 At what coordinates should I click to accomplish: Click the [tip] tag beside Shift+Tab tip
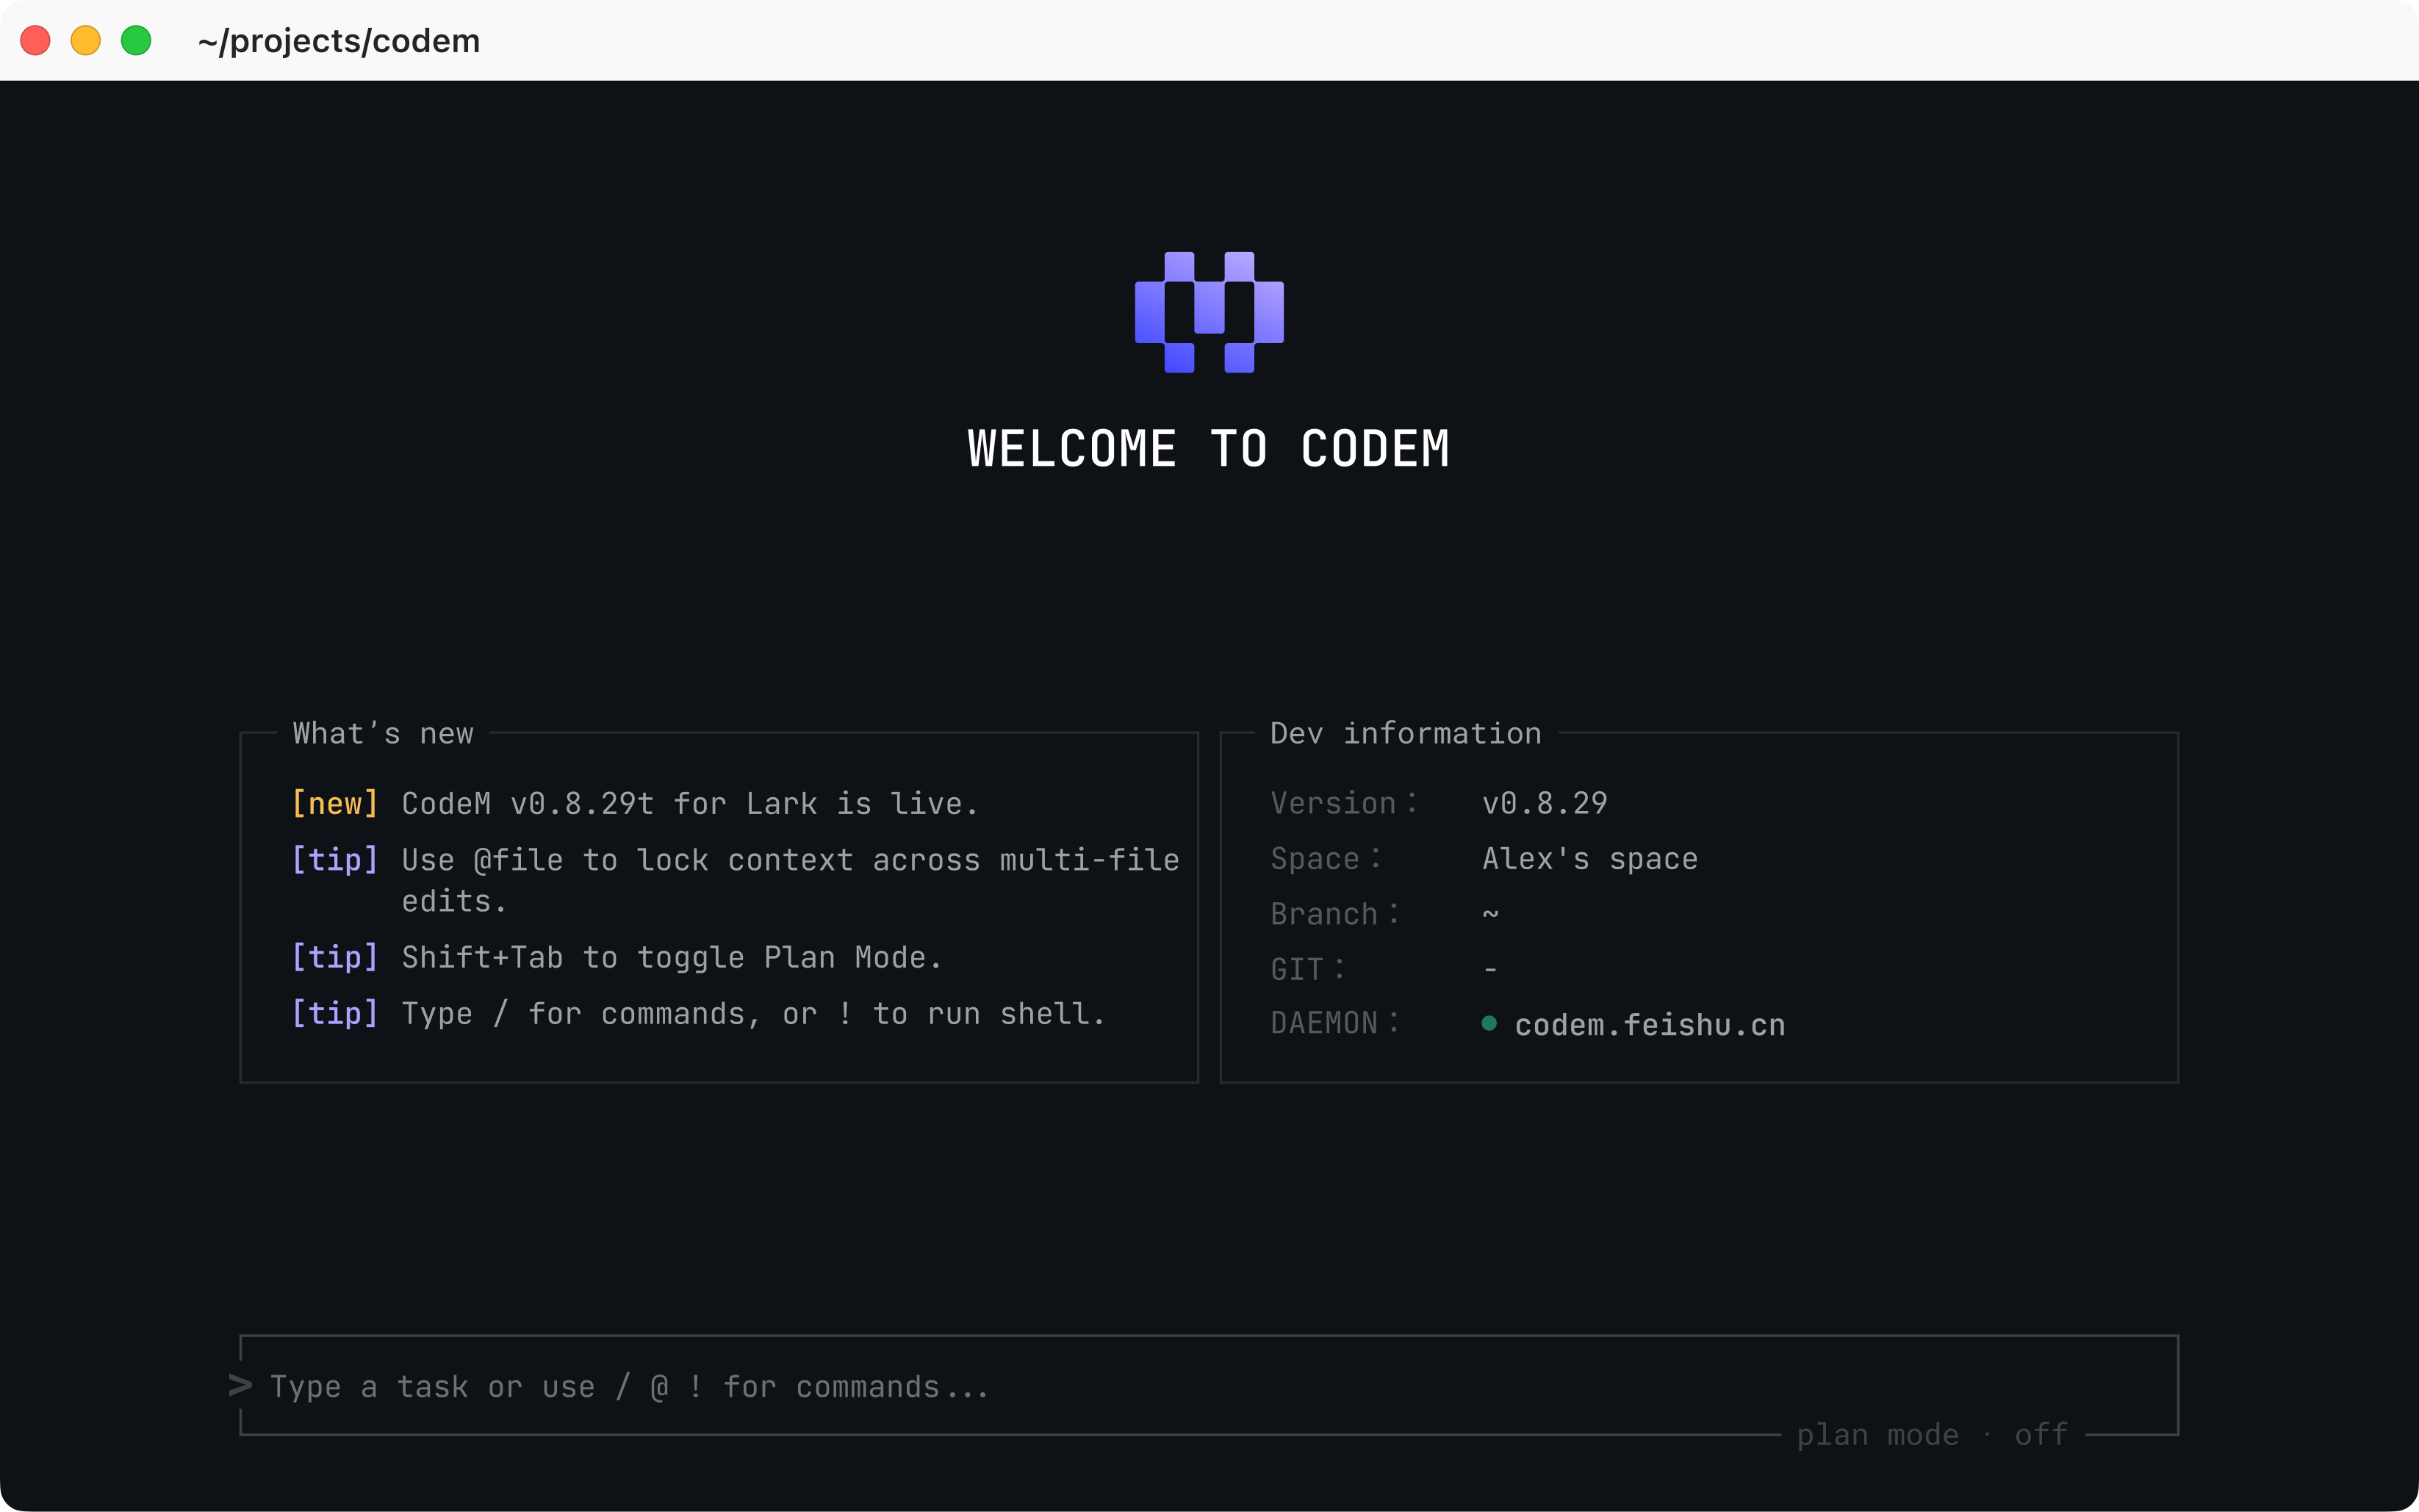pos(335,957)
